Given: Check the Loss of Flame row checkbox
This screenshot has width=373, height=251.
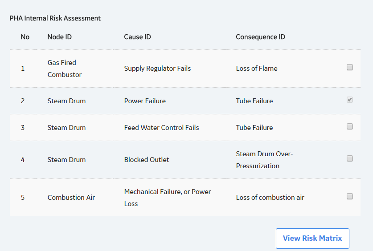Looking at the screenshot, I should (350, 68).
